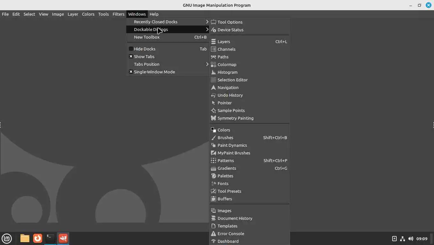Close the open Windows menu
This screenshot has width=434, height=245.
coord(137,14)
